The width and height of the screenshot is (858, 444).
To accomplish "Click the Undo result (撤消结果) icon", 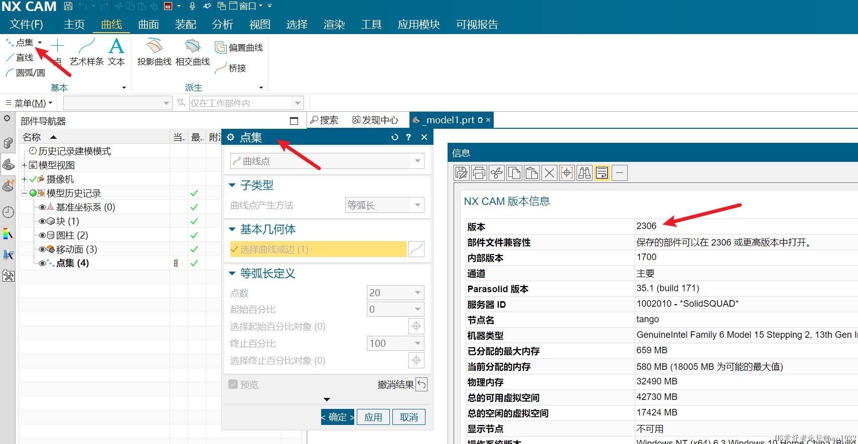I will click(x=422, y=384).
